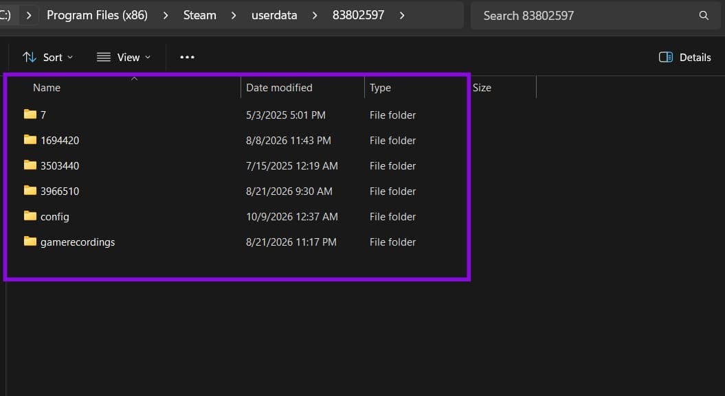
Task: Select the folder icon beside 3966510
Action: [x=30, y=190]
